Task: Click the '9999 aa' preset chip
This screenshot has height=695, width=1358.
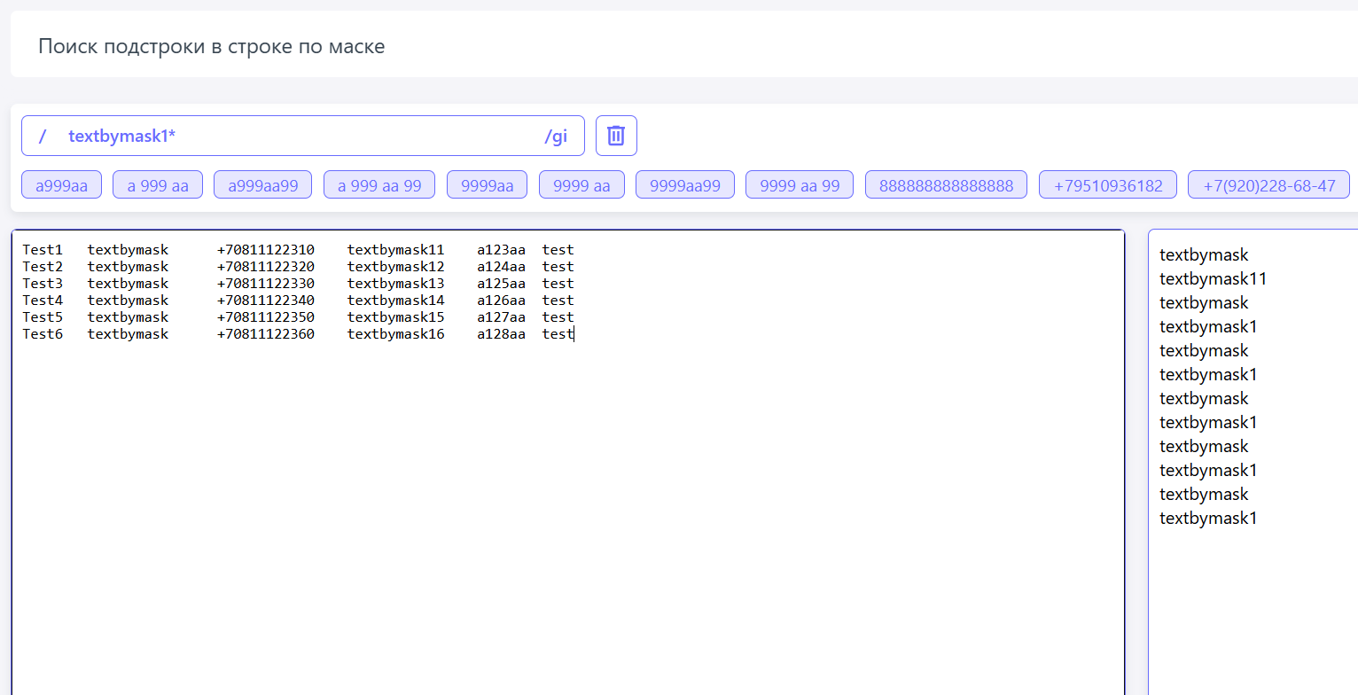Action: pyautogui.click(x=581, y=185)
